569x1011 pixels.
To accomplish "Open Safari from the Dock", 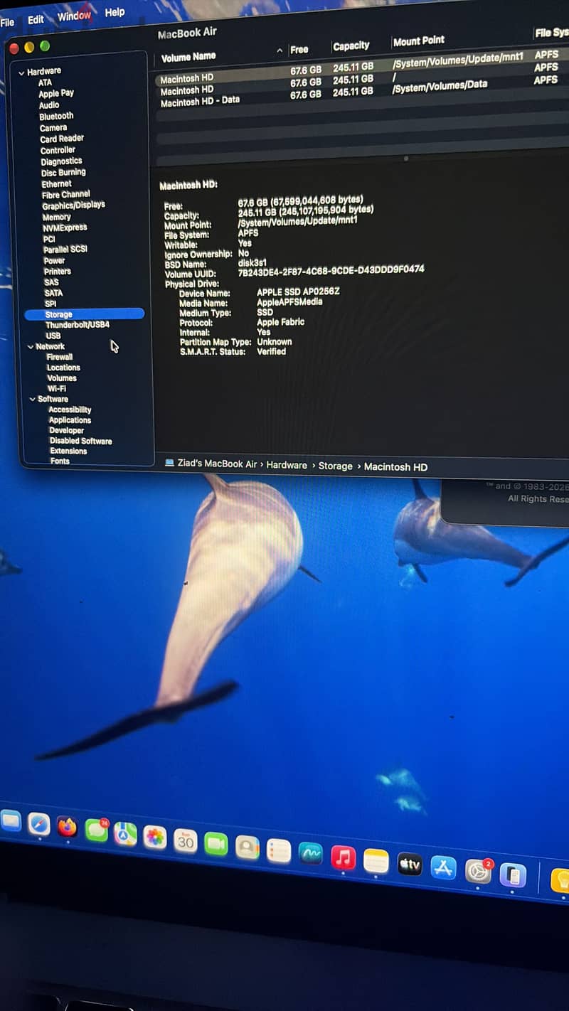I will pyautogui.click(x=39, y=823).
